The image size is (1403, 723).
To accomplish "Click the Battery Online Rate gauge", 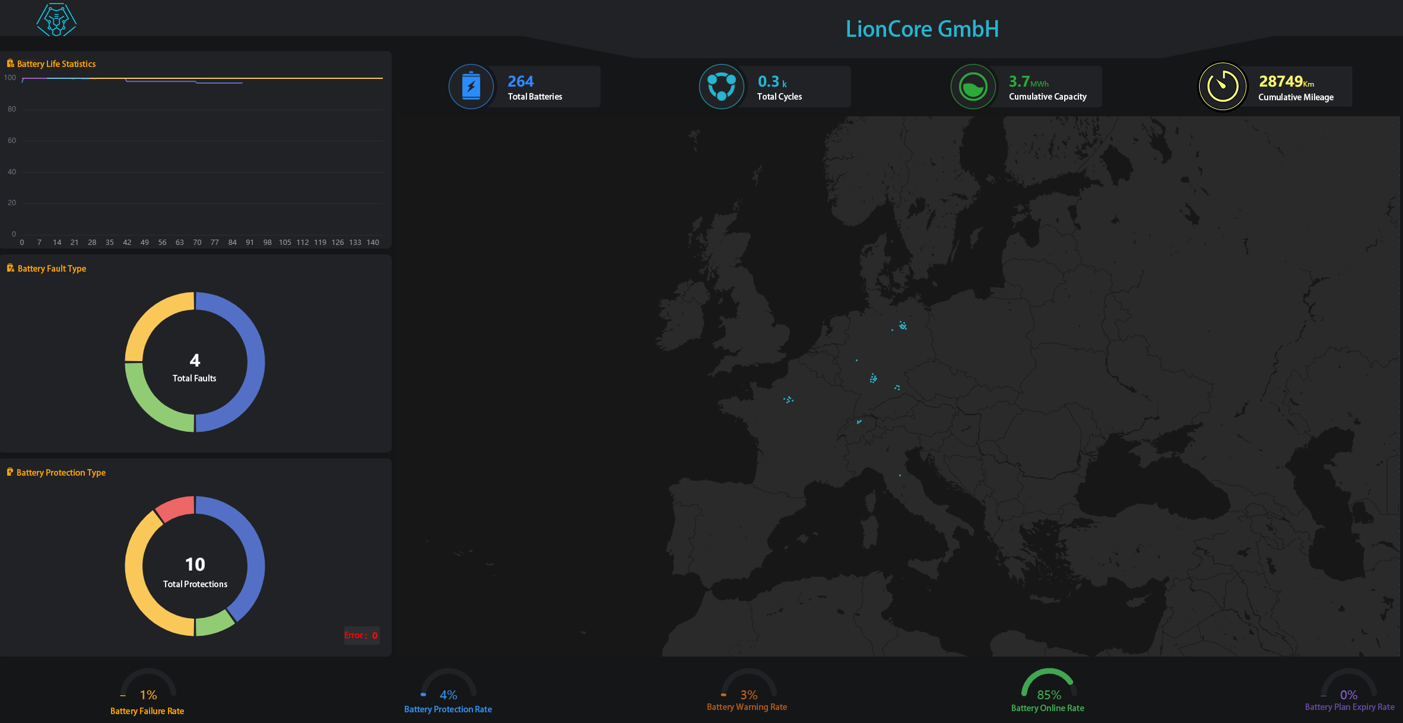I will coord(1048,684).
